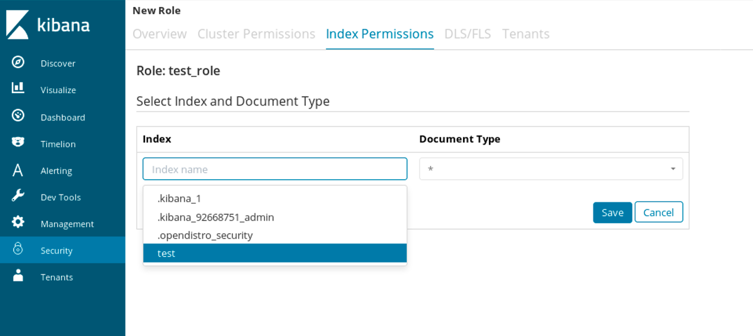
Task: Cancel the index permission form
Action: click(x=658, y=212)
